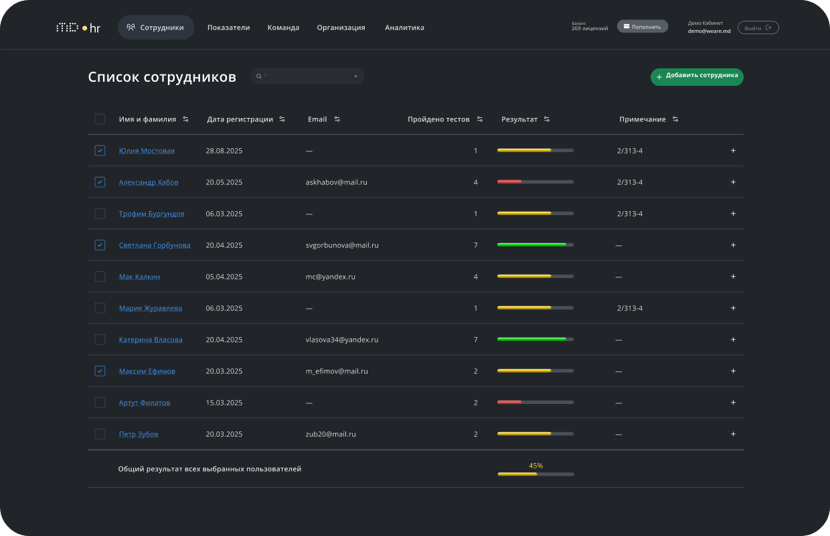Expand the Светлана Горбунова row plus button
The height and width of the screenshot is (536, 830).
pos(733,245)
